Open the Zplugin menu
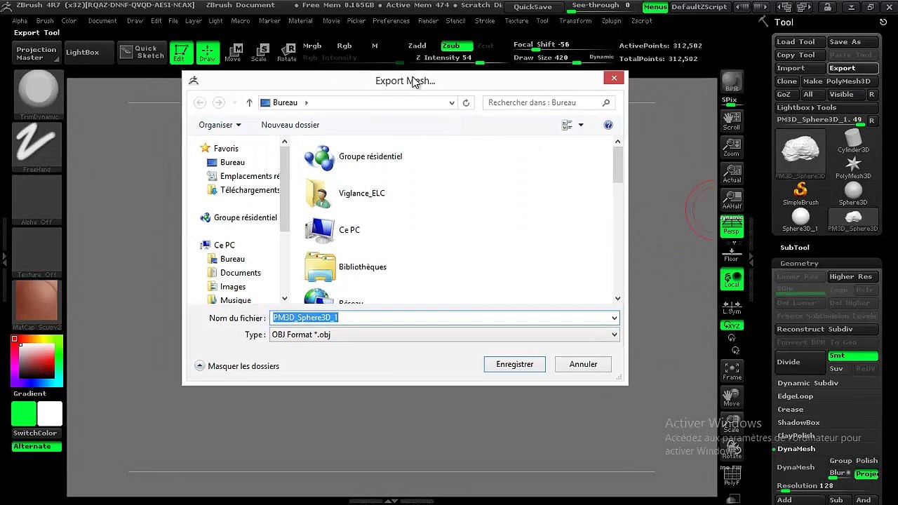Image resolution: width=898 pixels, height=505 pixels. click(611, 21)
